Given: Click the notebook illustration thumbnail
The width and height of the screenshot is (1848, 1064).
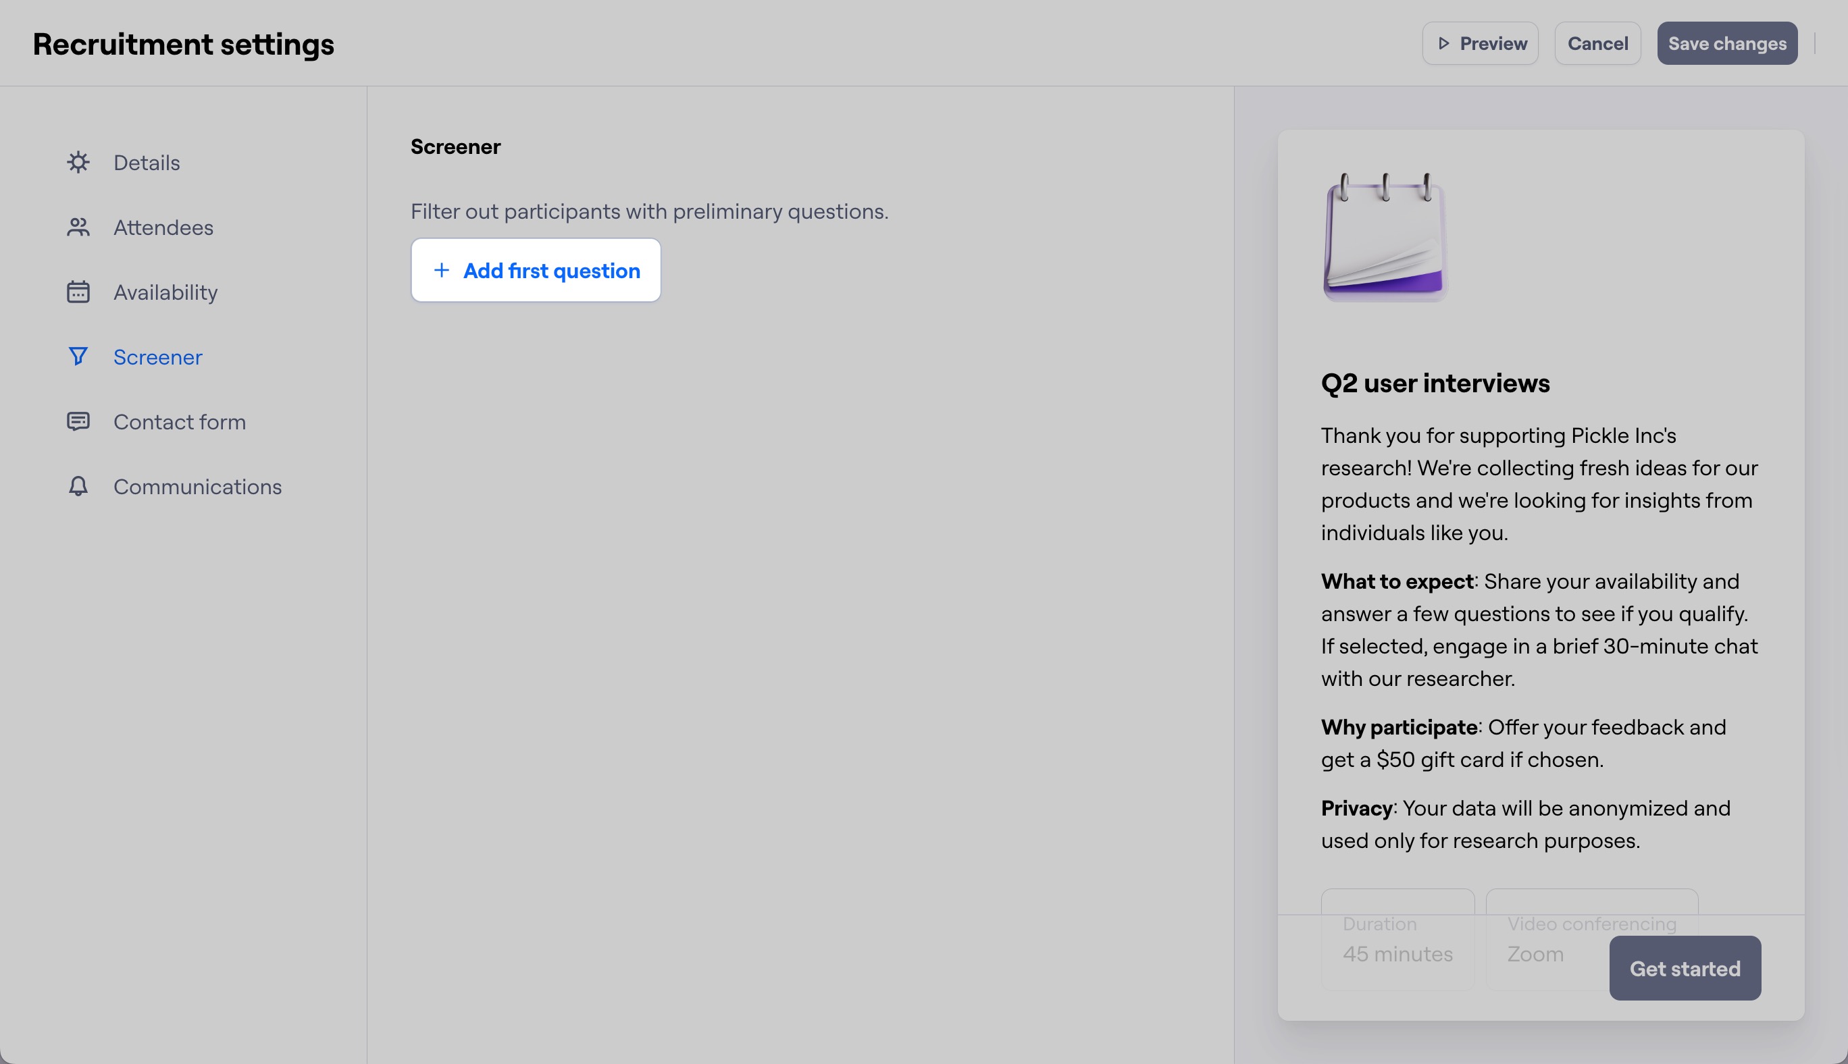Looking at the screenshot, I should 1385,238.
